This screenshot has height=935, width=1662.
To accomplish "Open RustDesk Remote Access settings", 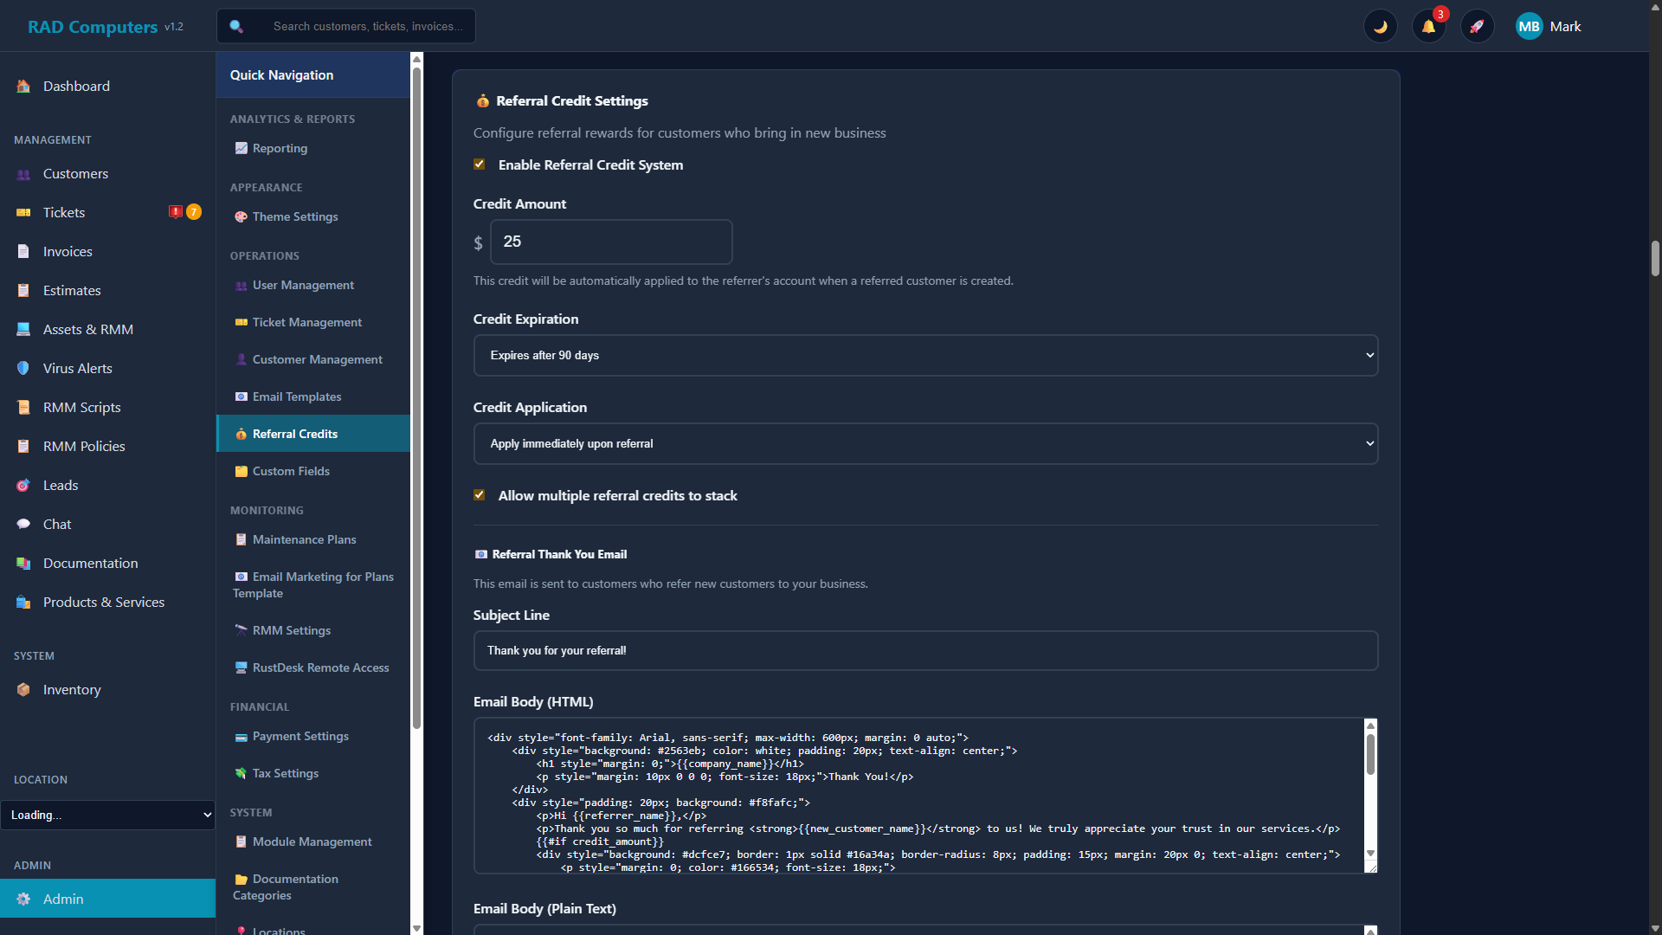I will (x=320, y=667).
